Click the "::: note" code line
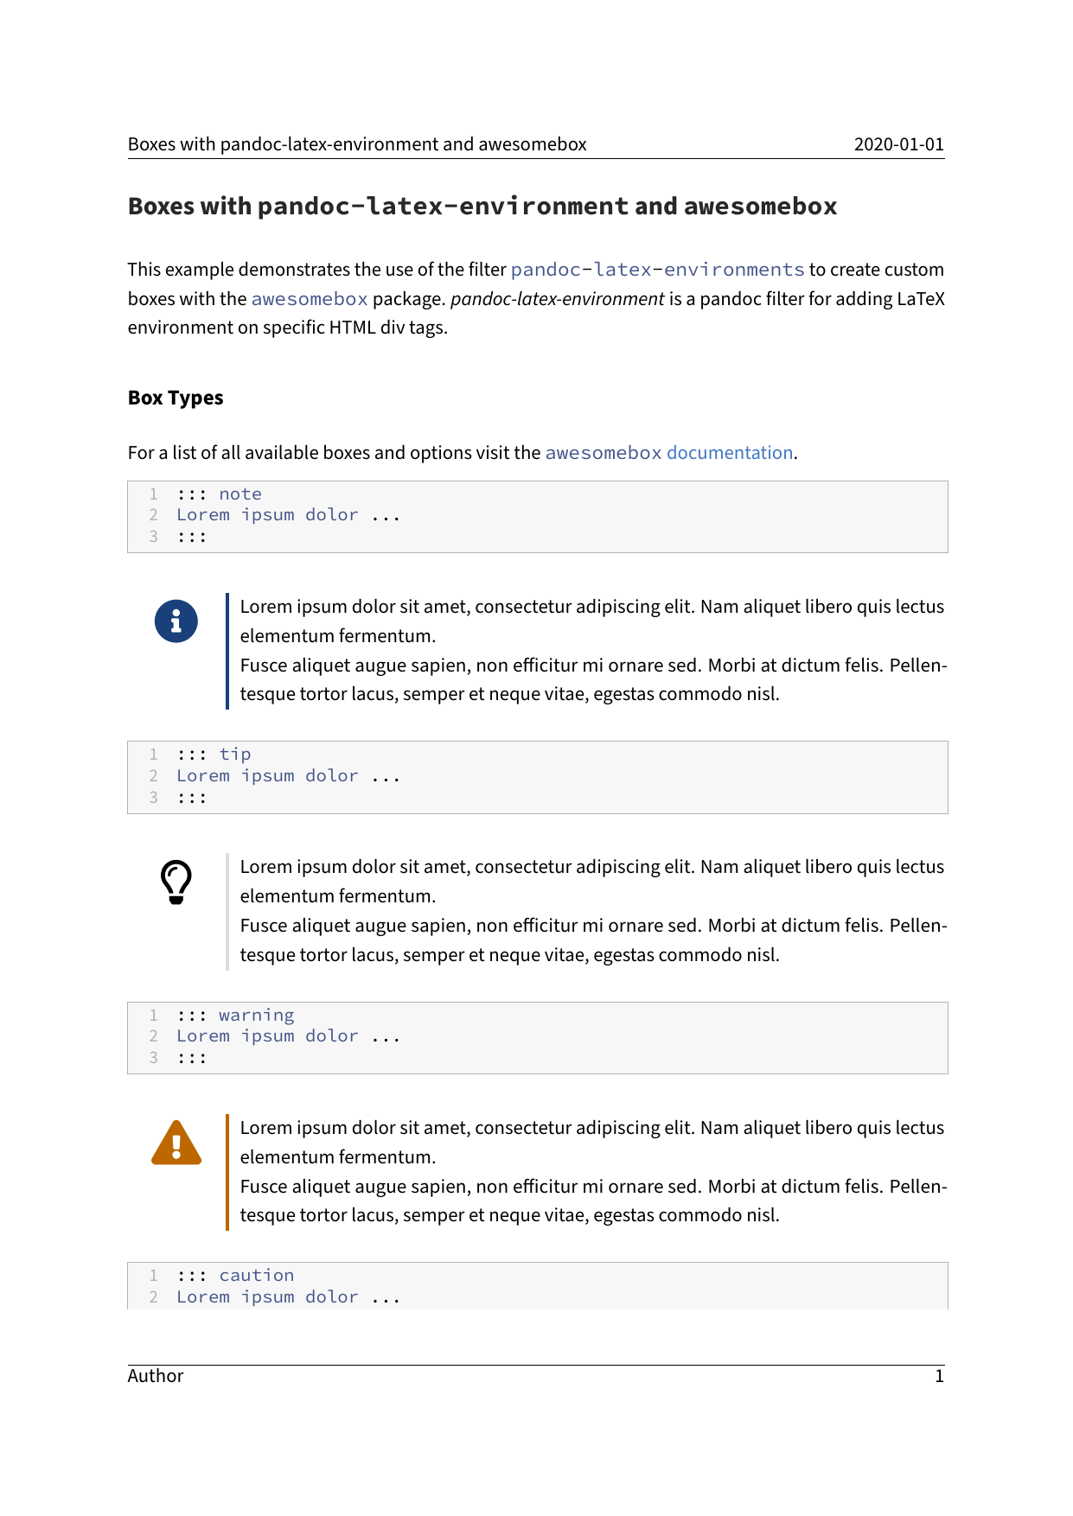The height and width of the screenshot is (1516, 1073). (x=220, y=494)
